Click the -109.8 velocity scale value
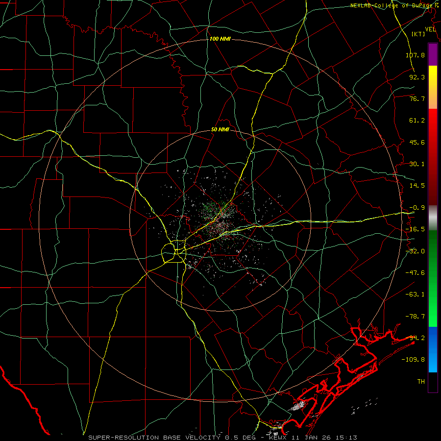The width and height of the screenshot is (441, 441). [413, 360]
